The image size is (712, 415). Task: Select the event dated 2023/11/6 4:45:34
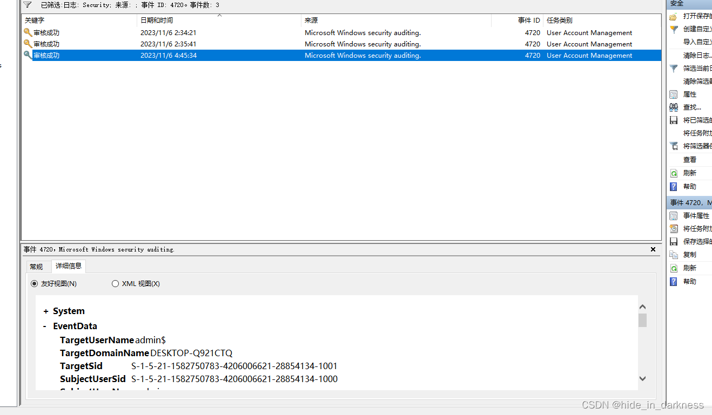[x=341, y=56]
